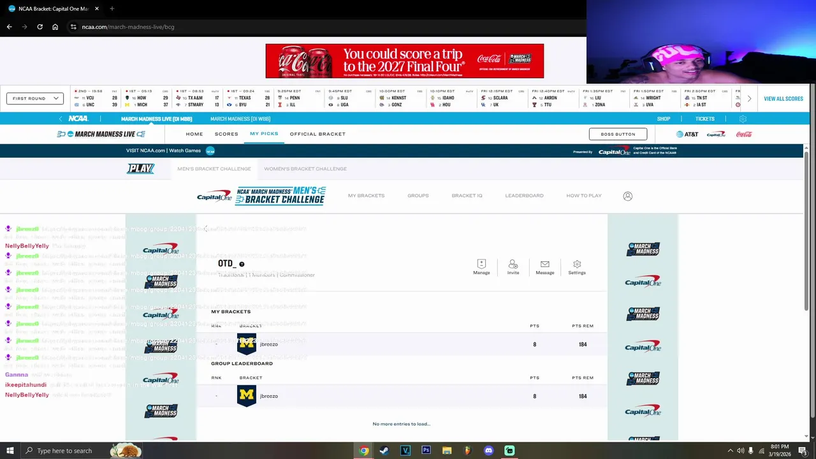The height and width of the screenshot is (459, 816).
Task: Open Chrome from the taskbar
Action: click(363, 451)
